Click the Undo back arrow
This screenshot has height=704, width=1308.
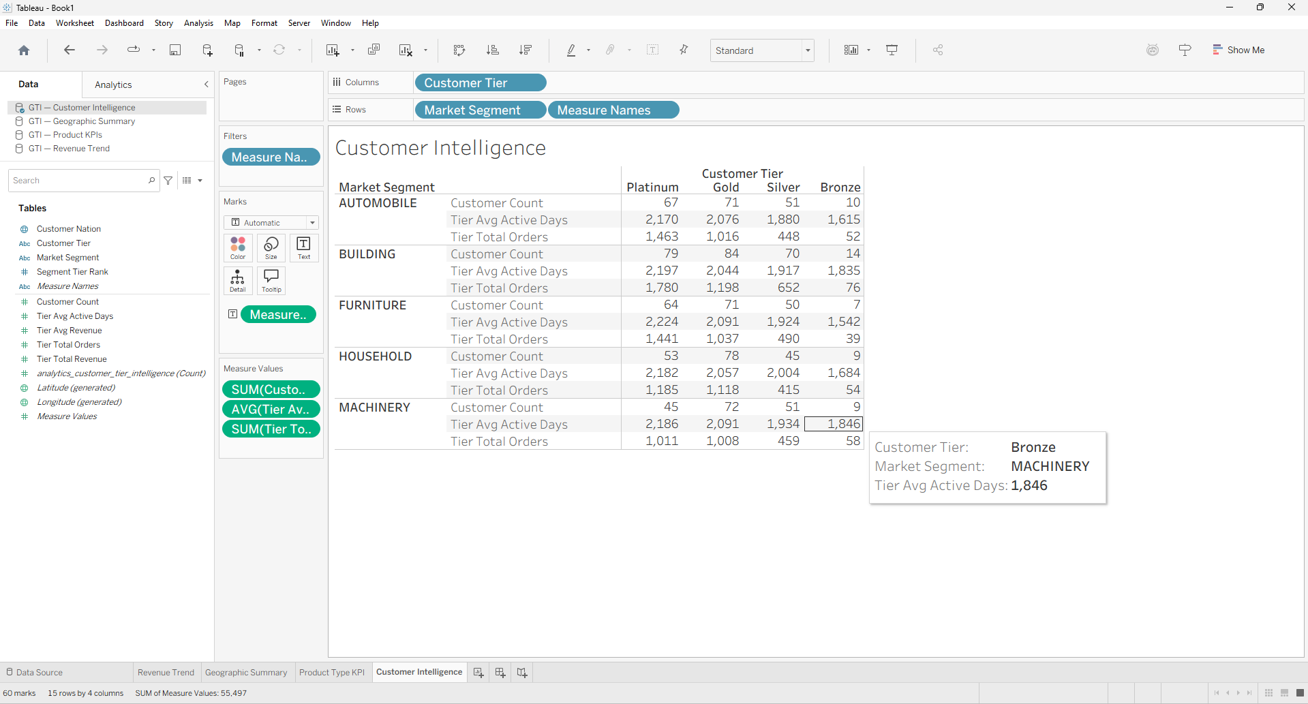click(x=69, y=50)
